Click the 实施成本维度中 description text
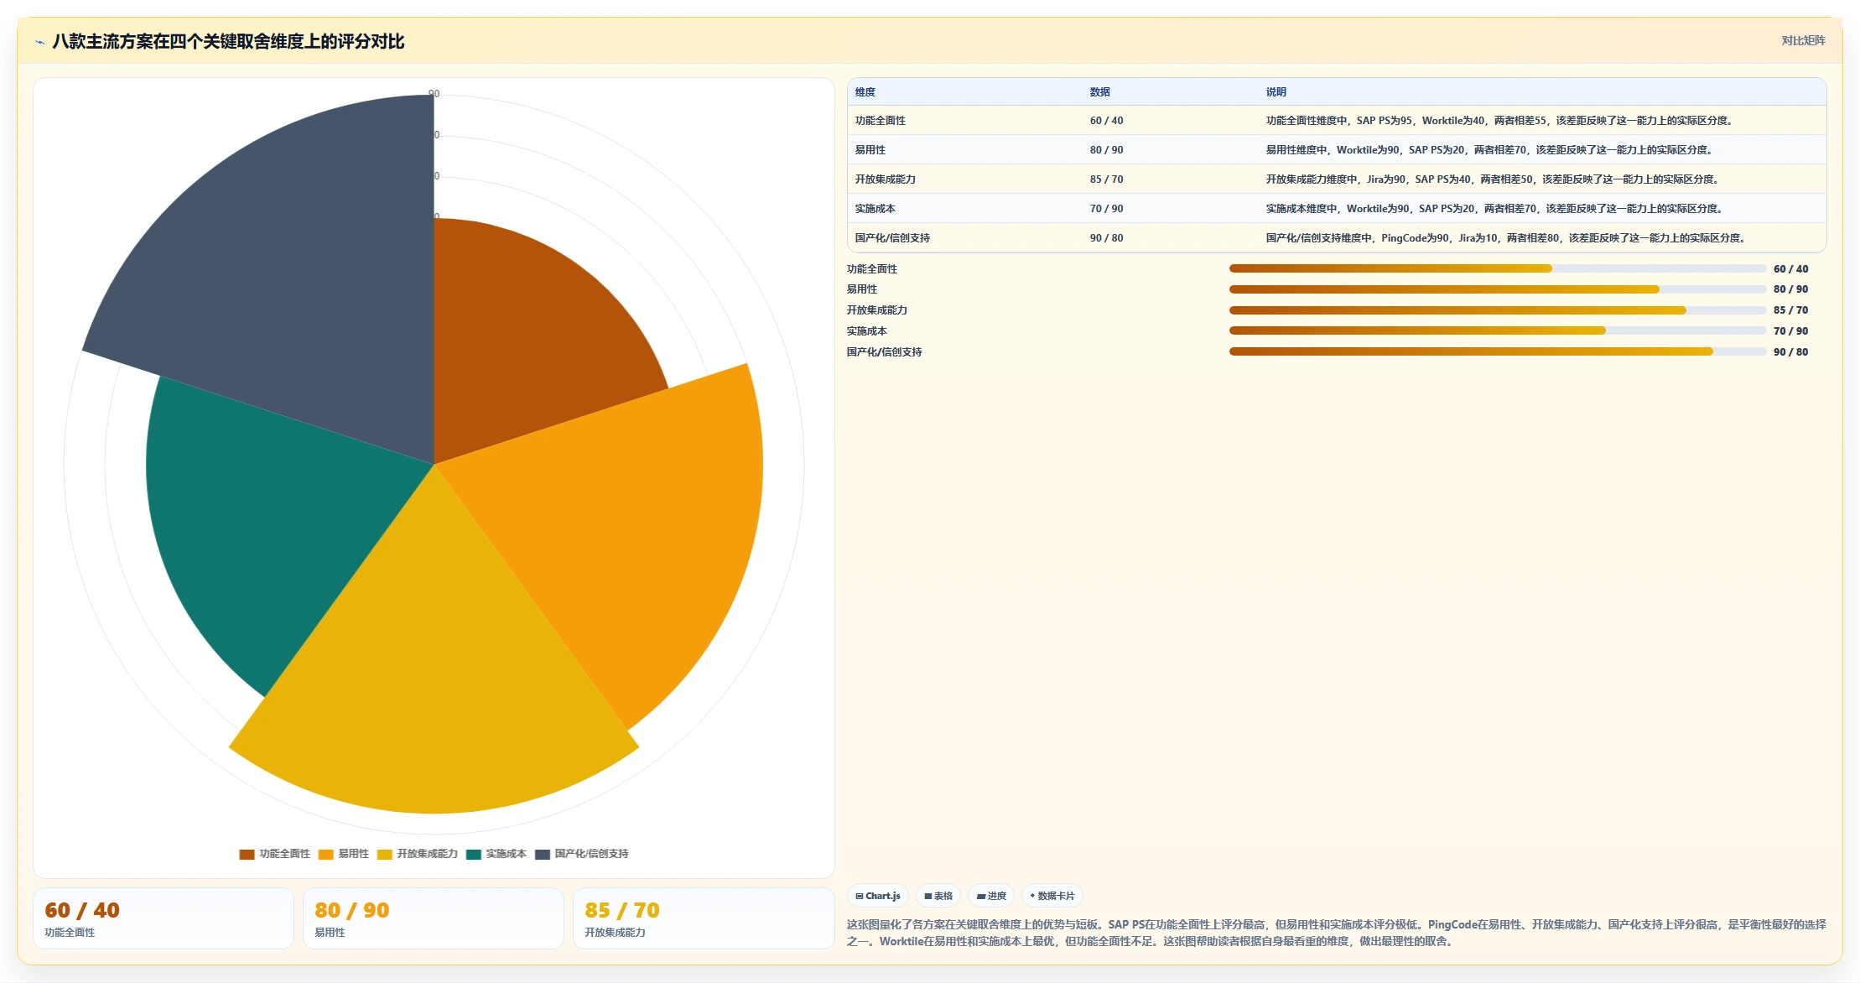1860x983 pixels. 1495,209
